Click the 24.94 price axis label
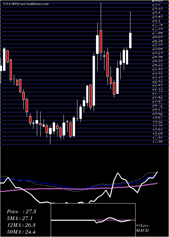This screenshot has width=169, height=237. tap(157, 57)
